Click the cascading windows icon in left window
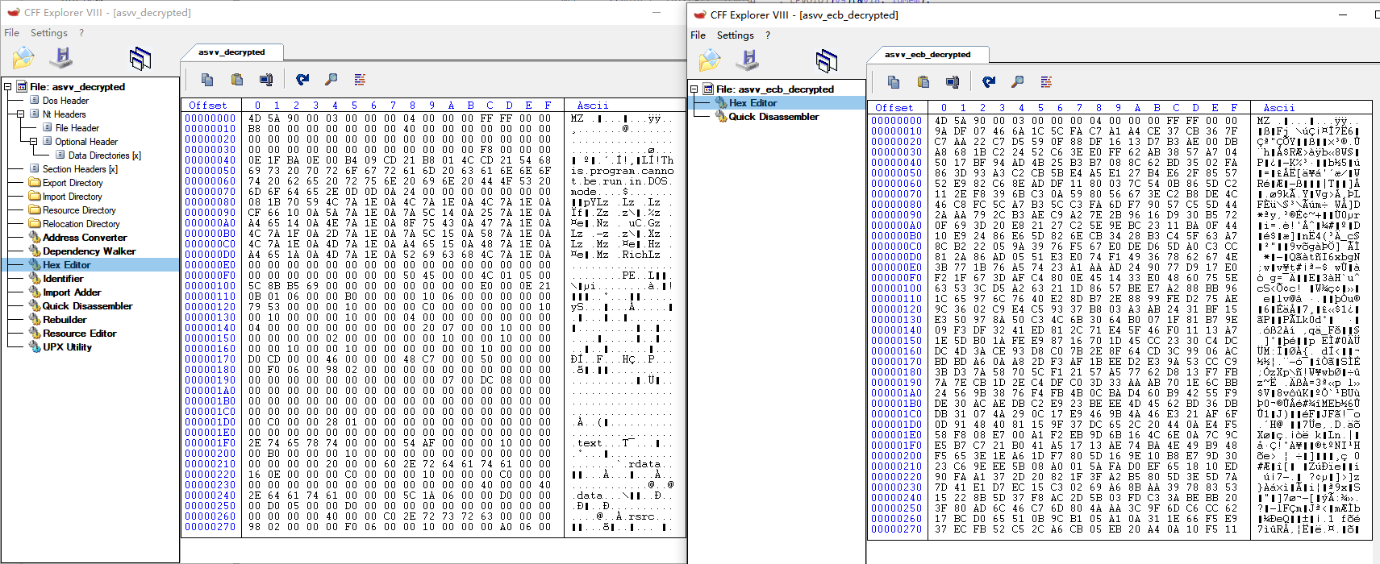1380x564 pixels. tap(140, 58)
